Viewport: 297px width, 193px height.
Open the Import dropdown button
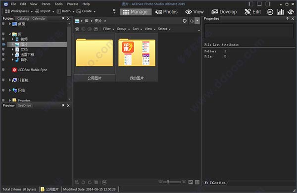pos(45,11)
